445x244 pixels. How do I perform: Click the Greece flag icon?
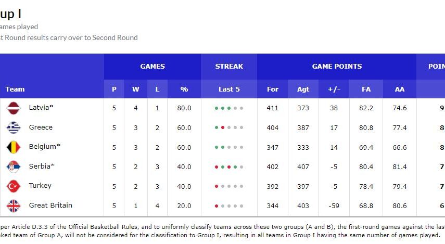click(13, 127)
